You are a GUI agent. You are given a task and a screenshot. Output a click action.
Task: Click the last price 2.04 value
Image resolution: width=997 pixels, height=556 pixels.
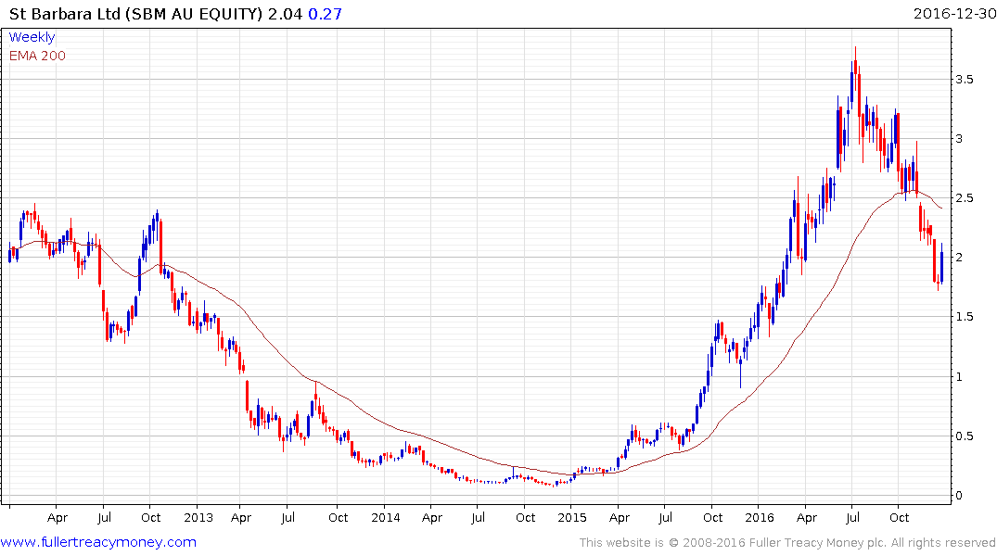tap(285, 14)
